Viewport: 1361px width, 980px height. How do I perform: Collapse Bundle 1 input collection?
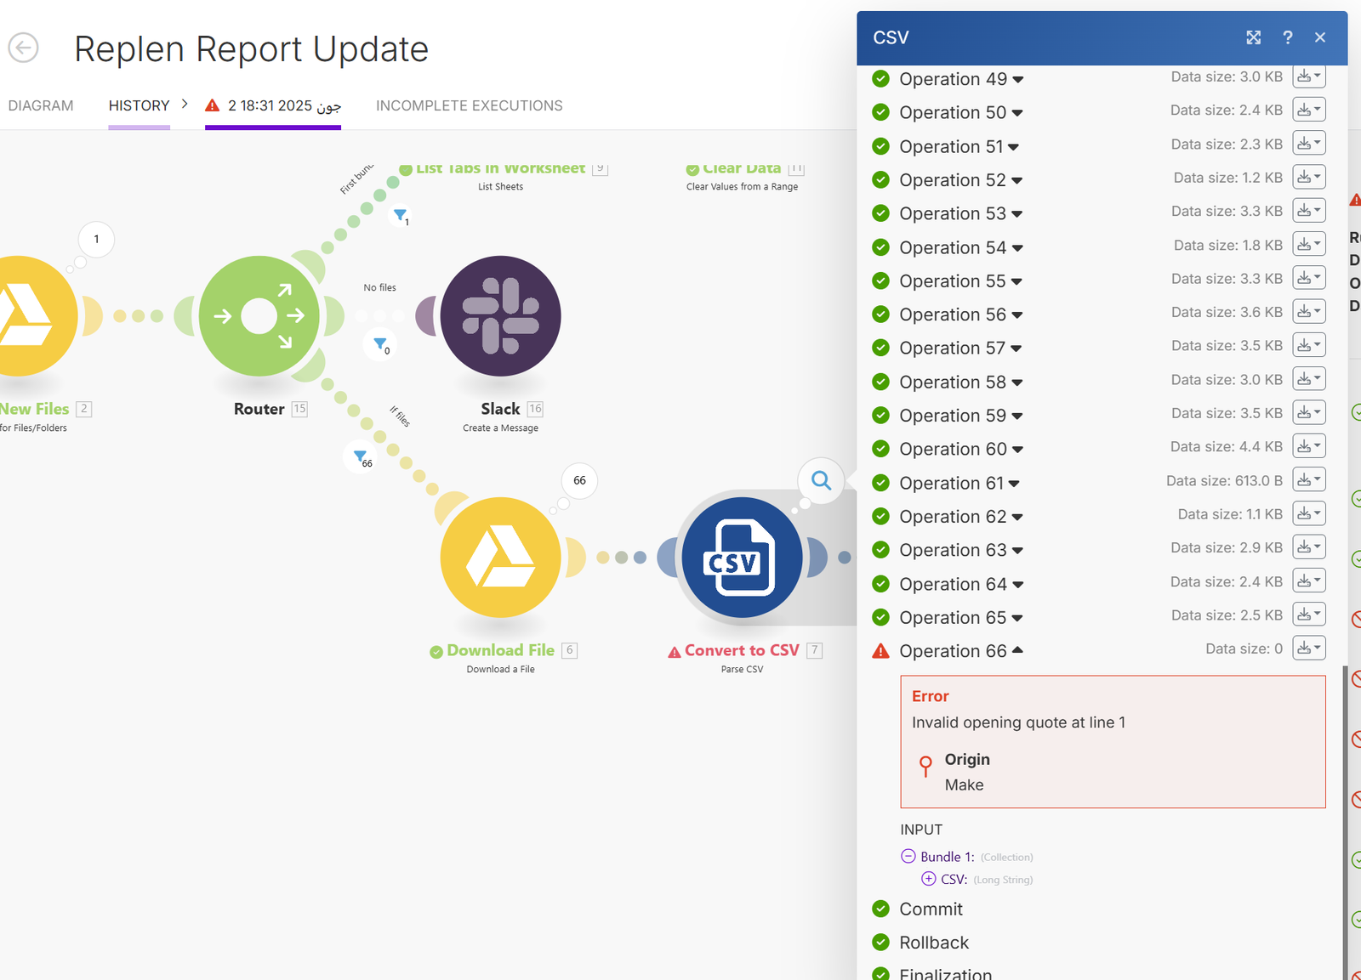908,856
